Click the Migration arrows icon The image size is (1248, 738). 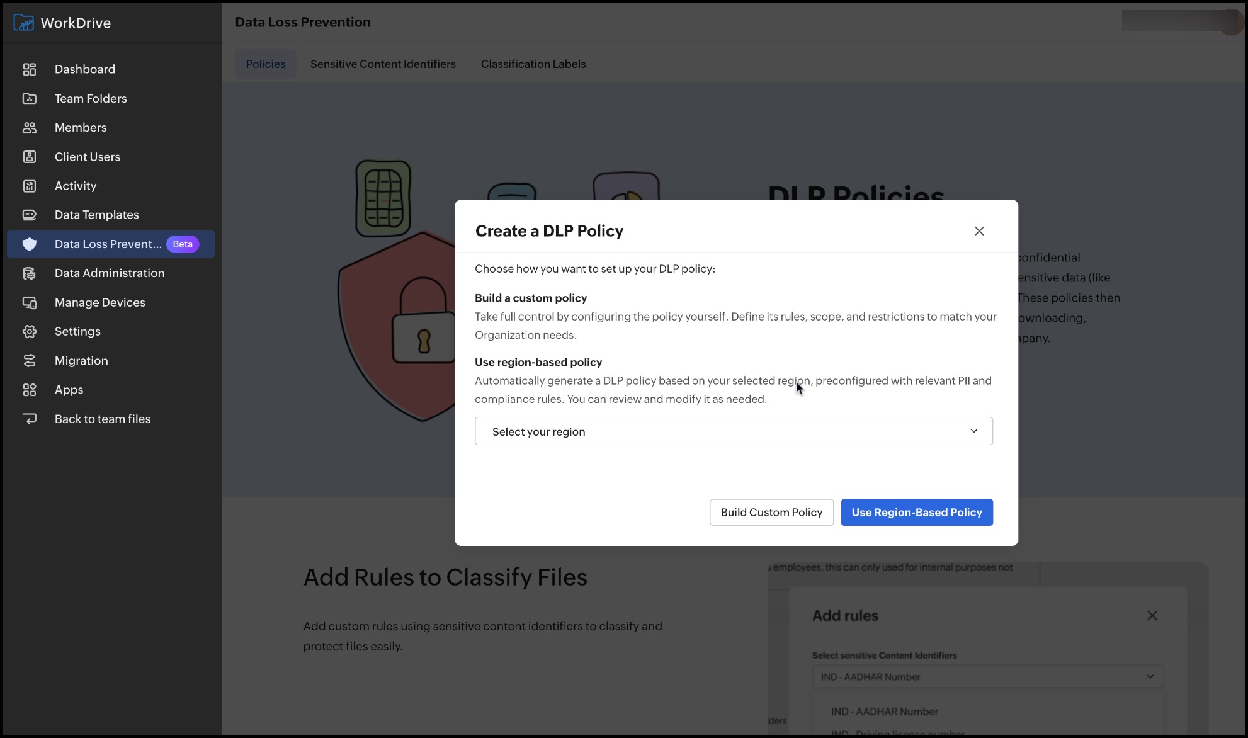(x=30, y=361)
